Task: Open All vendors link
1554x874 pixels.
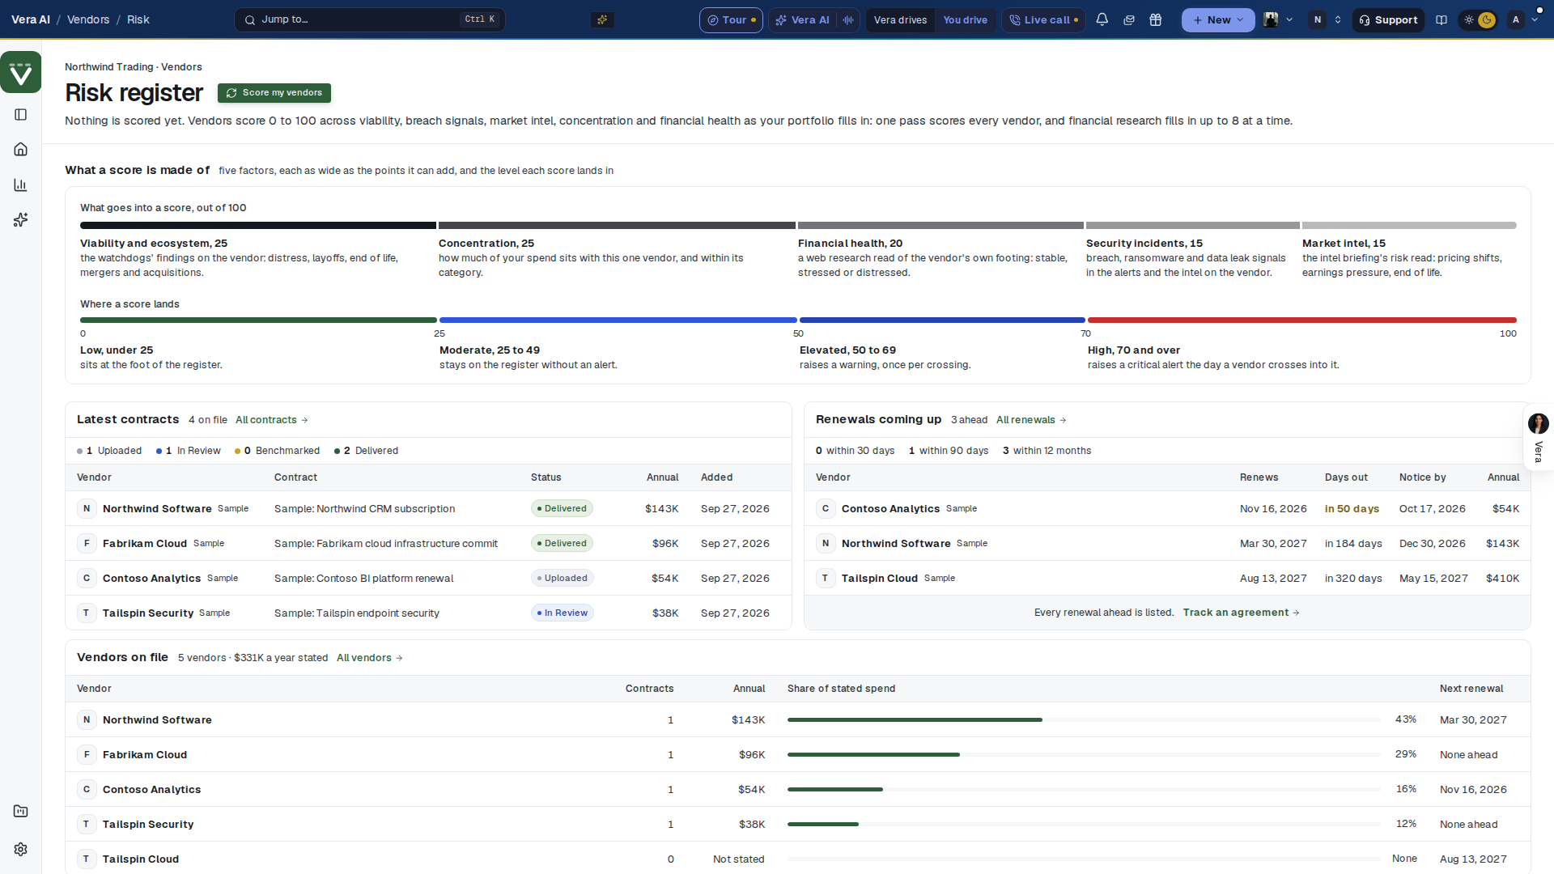Action: pos(370,657)
